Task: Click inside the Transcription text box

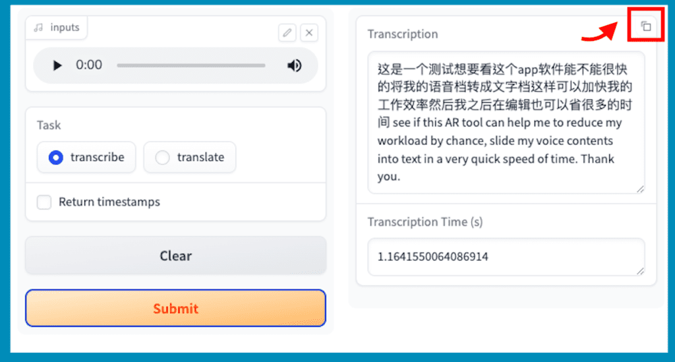Action: pyautogui.click(x=506, y=122)
